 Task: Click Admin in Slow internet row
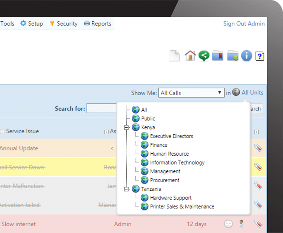click(x=122, y=224)
